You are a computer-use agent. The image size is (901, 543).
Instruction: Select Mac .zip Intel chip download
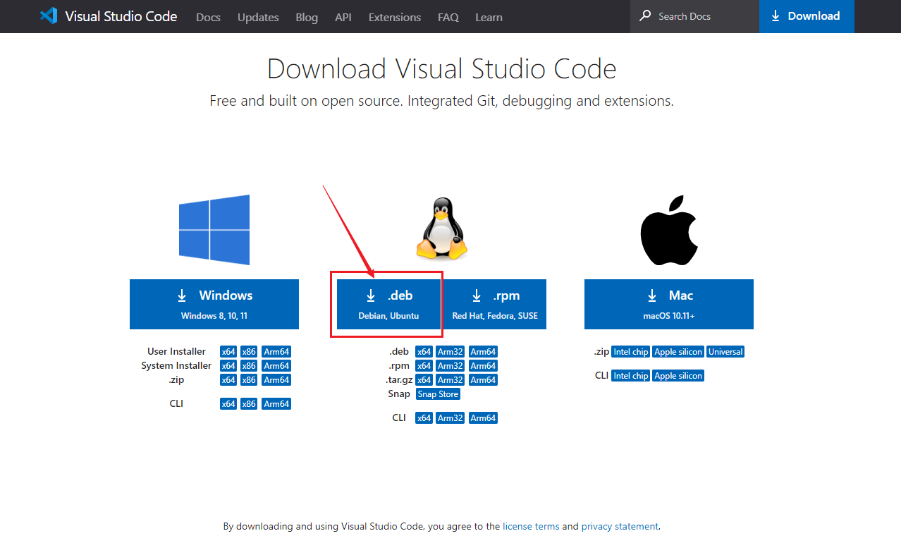[630, 352]
